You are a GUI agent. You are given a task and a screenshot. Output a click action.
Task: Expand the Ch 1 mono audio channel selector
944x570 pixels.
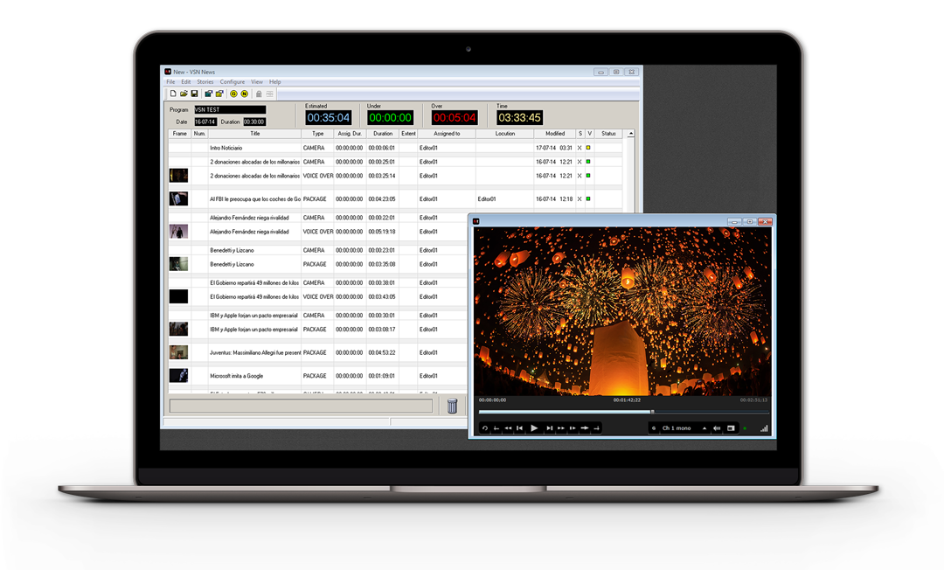(705, 428)
